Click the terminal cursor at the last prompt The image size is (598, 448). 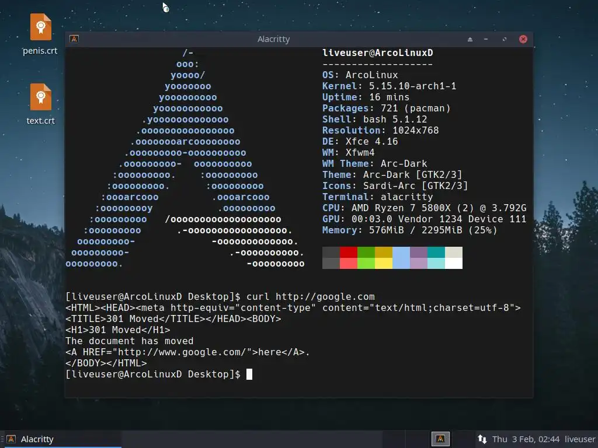pos(249,374)
